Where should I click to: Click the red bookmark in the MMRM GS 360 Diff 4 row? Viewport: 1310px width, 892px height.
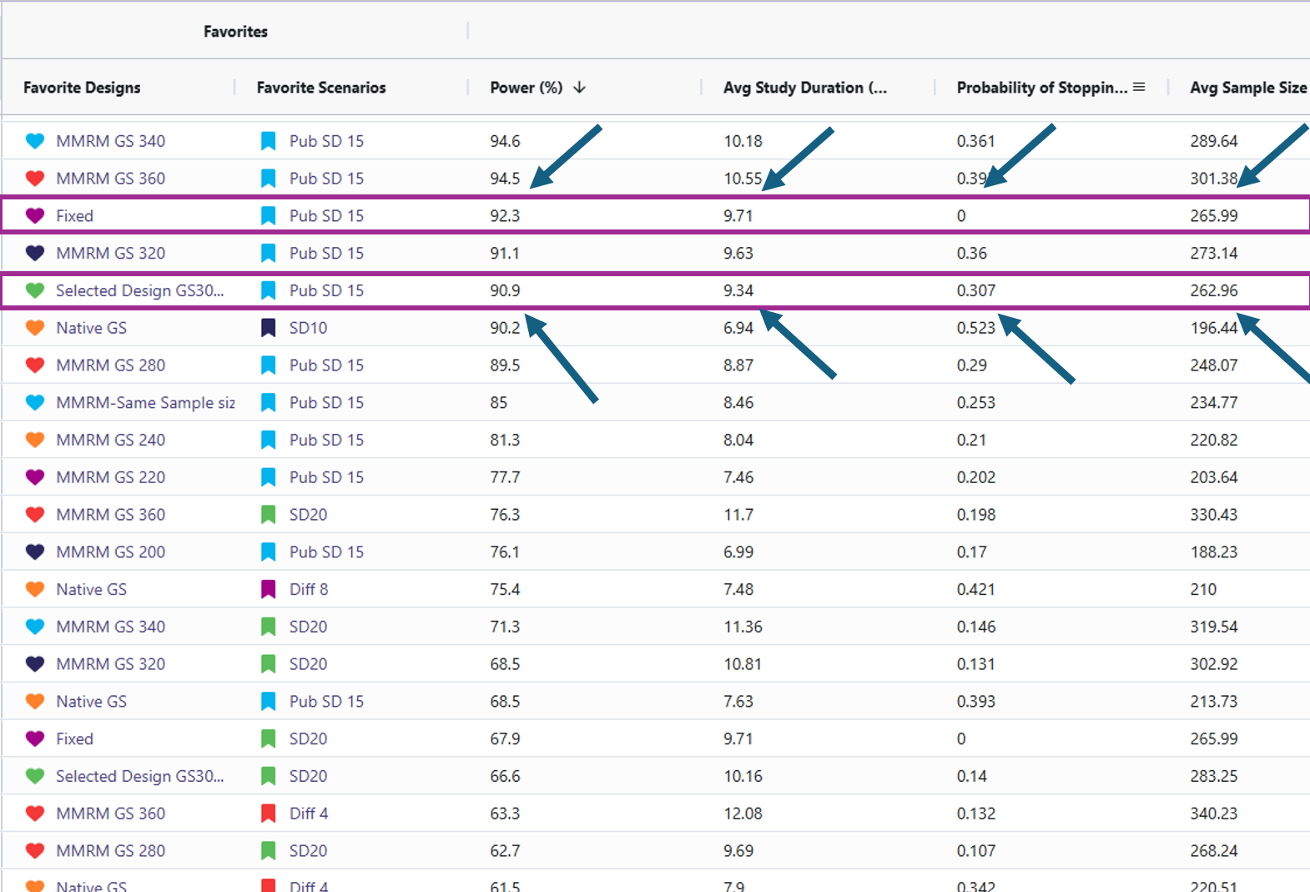coord(268,814)
